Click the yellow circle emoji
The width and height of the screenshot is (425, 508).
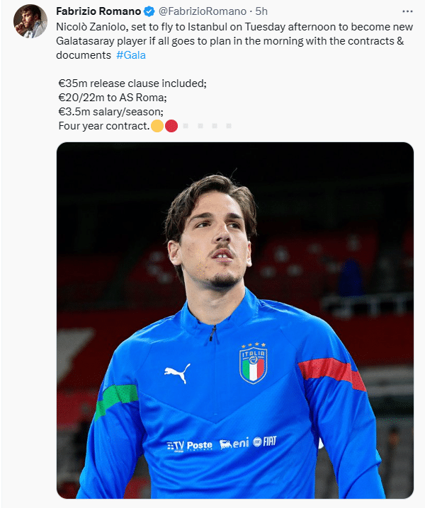coord(157,126)
